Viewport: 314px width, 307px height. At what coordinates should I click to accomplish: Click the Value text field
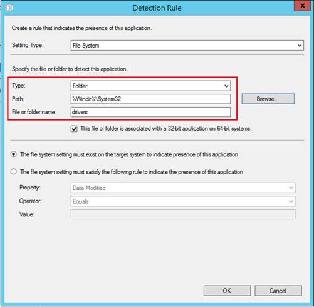click(x=183, y=214)
